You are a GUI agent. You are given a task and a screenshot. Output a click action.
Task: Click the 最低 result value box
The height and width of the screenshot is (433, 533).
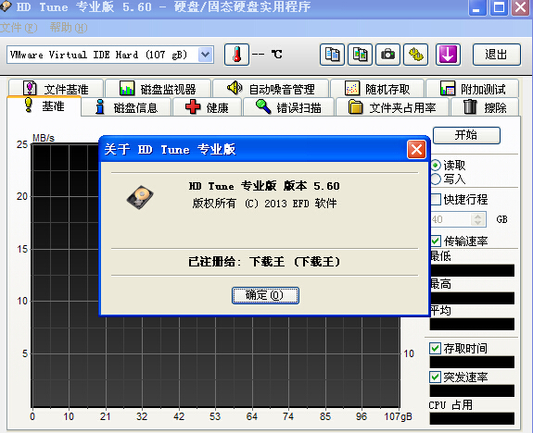point(472,270)
